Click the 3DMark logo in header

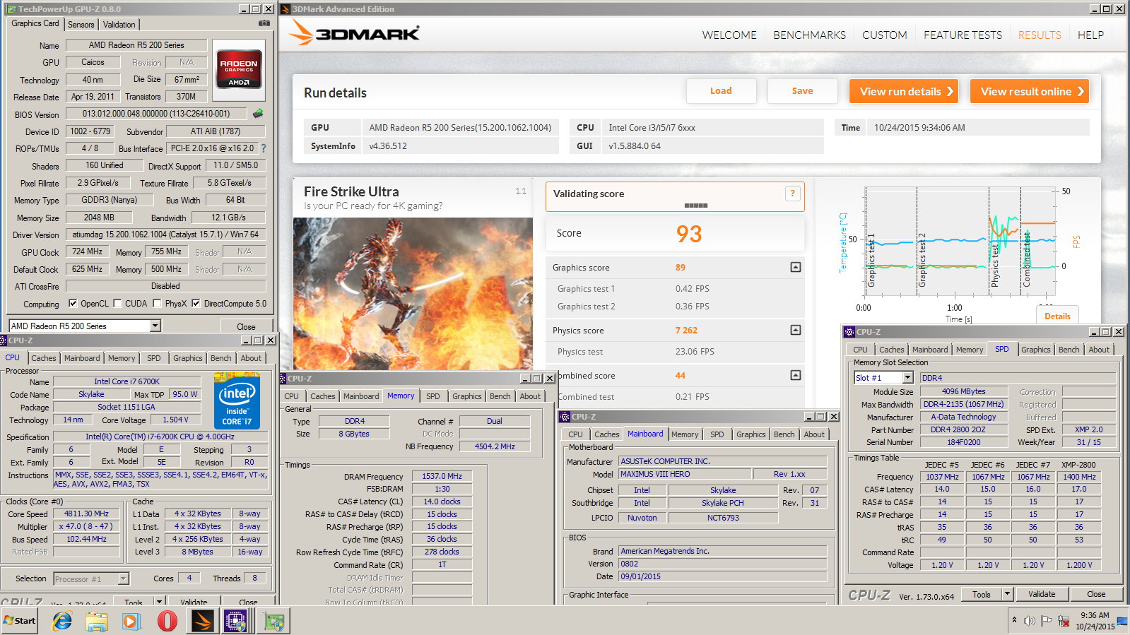click(354, 33)
